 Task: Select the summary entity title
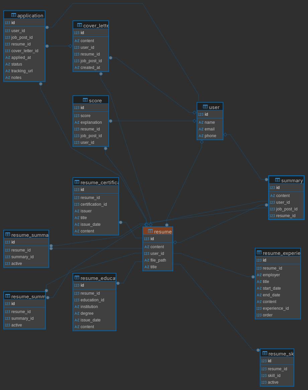tap(292, 181)
